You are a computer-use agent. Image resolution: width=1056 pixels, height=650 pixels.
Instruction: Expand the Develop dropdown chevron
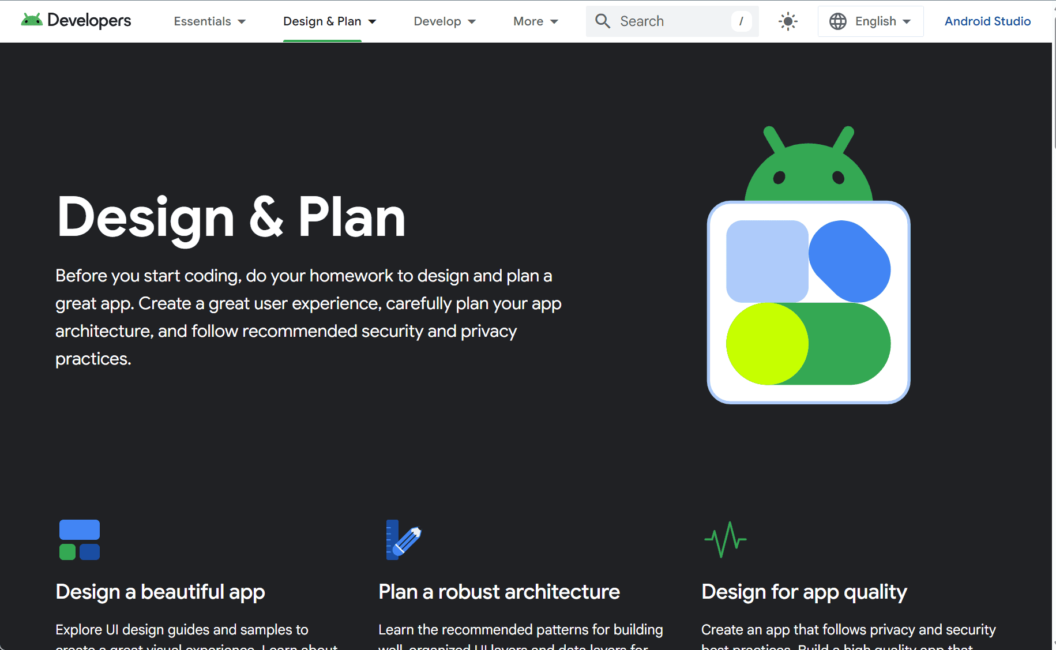pyautogui.click(x=471, y=21)
